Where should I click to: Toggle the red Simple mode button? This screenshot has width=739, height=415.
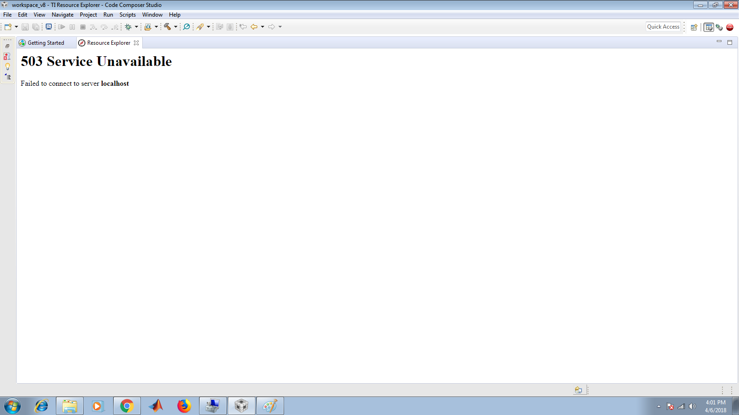730,27
